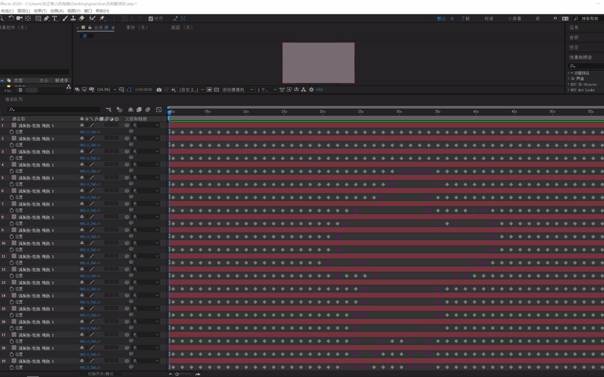Screen dimensions: 604x377
Task: Click the frame blending icon in timeline
Action: [x=139, y=110]
